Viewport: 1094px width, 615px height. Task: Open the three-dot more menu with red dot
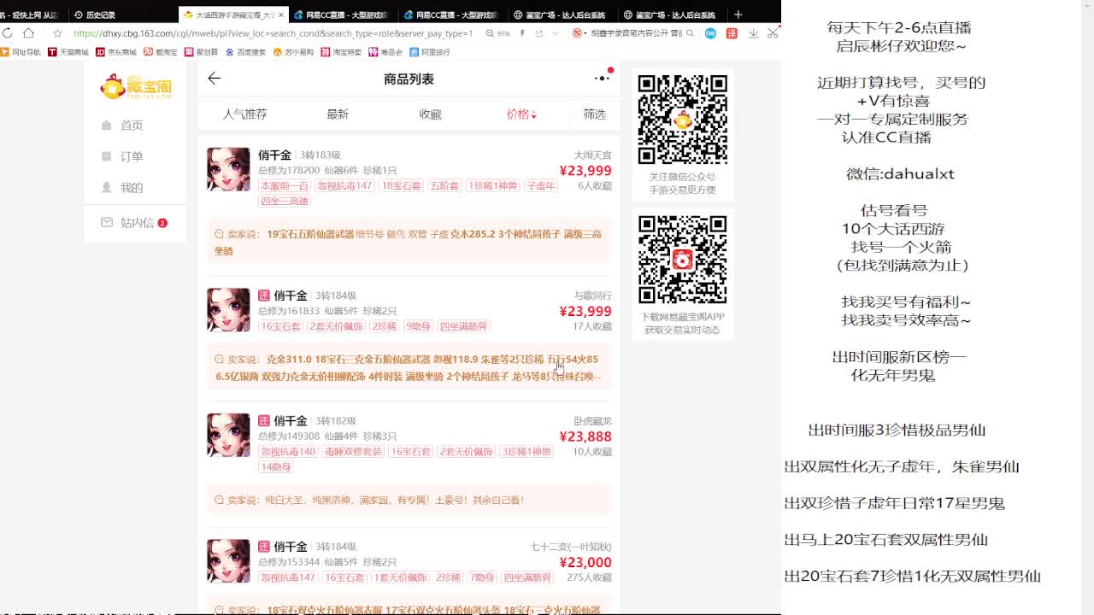[x=603, y=77]
